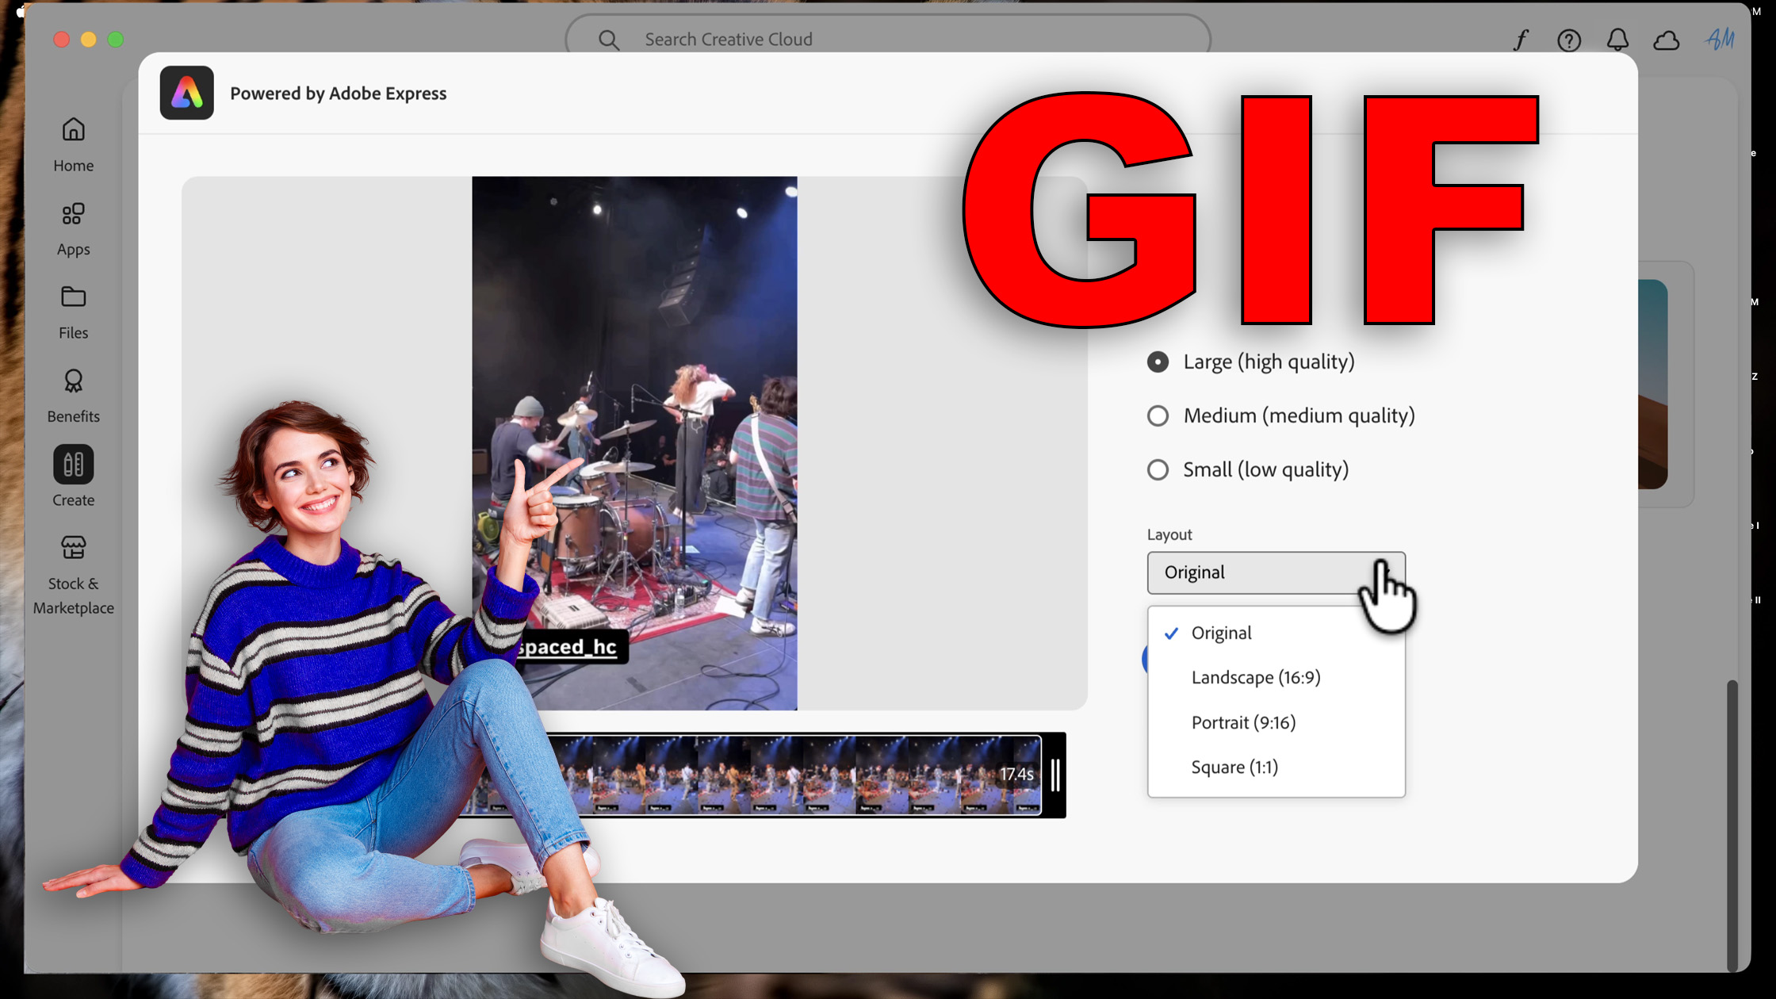Choose Square (1:1) layout option
Image resolution: width=1776 pixels, height=999 pixels.
click(1234, 767)
